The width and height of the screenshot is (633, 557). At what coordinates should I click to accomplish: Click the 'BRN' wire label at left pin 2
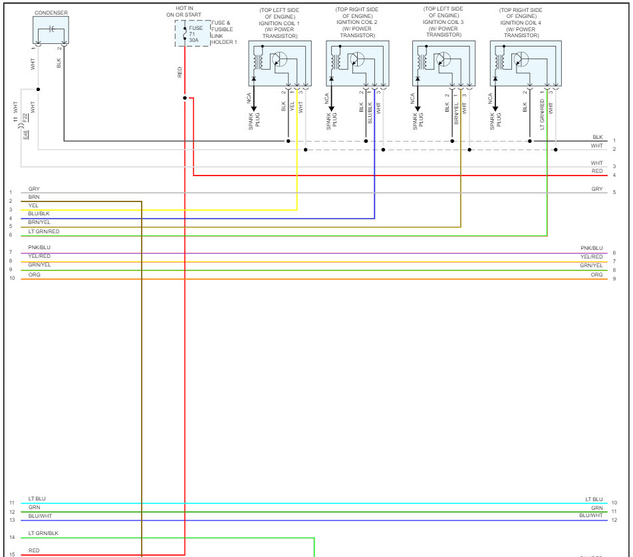[x=34, y=197]
